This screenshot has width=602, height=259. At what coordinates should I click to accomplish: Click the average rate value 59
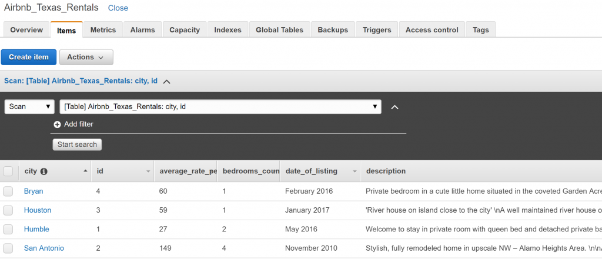(163, 210)
